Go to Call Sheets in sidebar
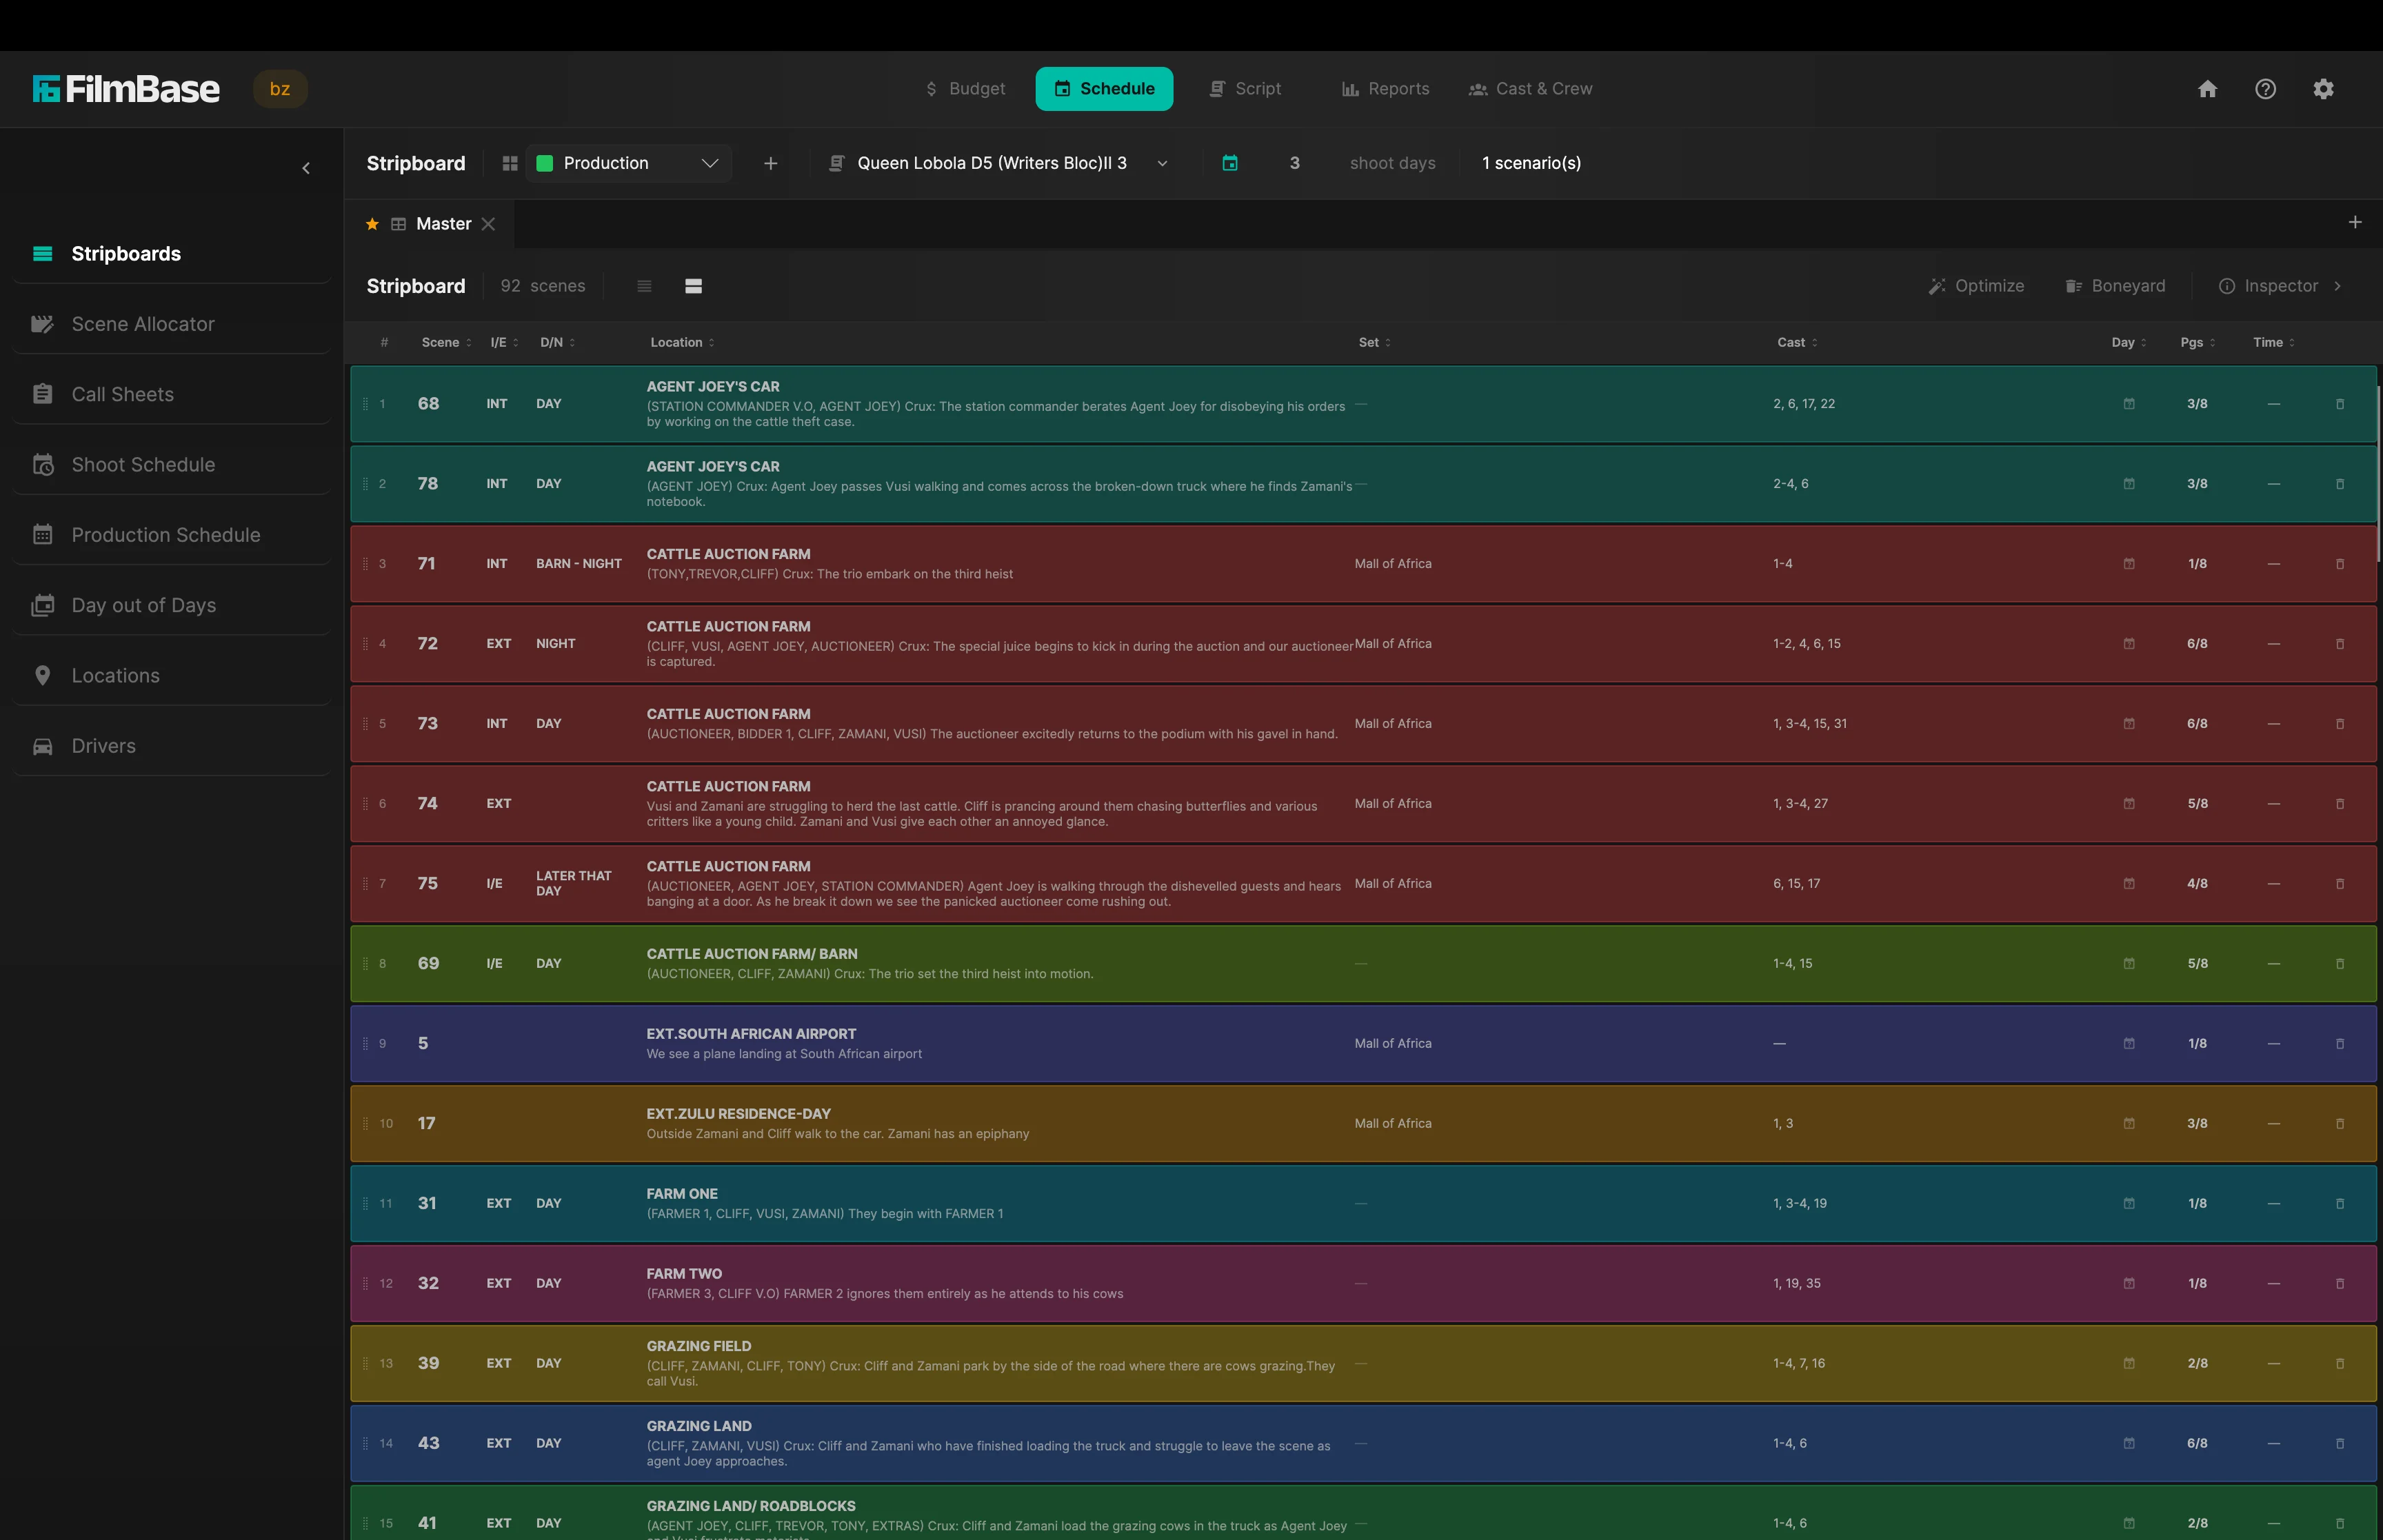 pyautogui.click(x=122, y=394)
